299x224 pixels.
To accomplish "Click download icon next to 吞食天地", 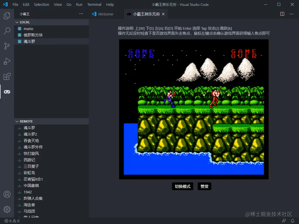I will pos(20,141).
